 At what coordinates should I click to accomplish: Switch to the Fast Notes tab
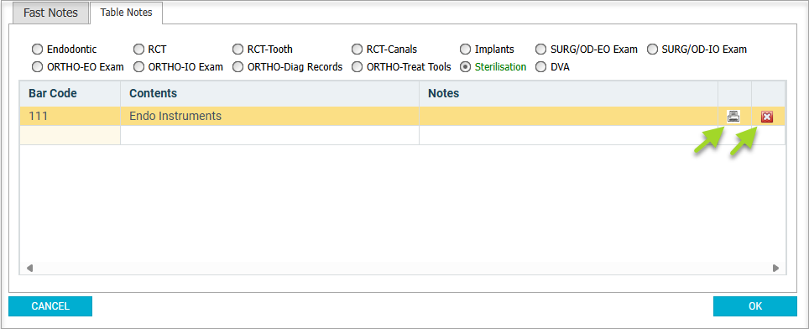point(50,13)
